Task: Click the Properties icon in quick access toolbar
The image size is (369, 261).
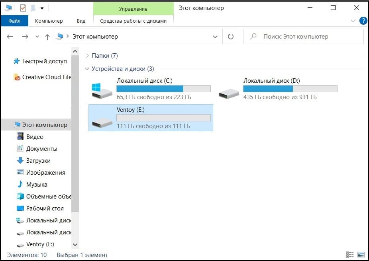Action: point(23,8)
